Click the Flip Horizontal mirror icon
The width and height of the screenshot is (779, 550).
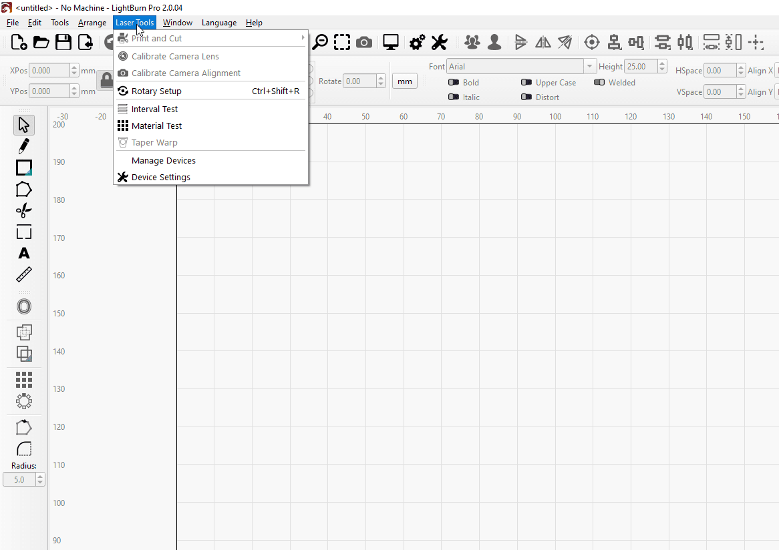[543, 42]
